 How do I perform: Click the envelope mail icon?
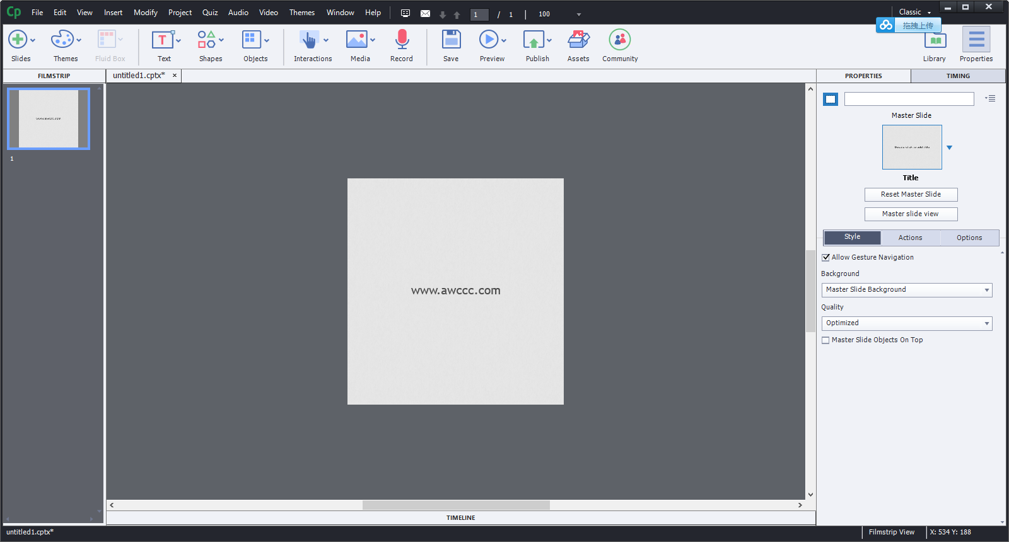(426, 13)
